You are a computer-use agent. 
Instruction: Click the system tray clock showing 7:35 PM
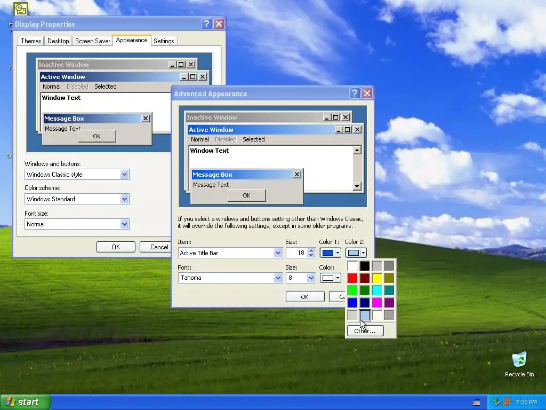526,402
